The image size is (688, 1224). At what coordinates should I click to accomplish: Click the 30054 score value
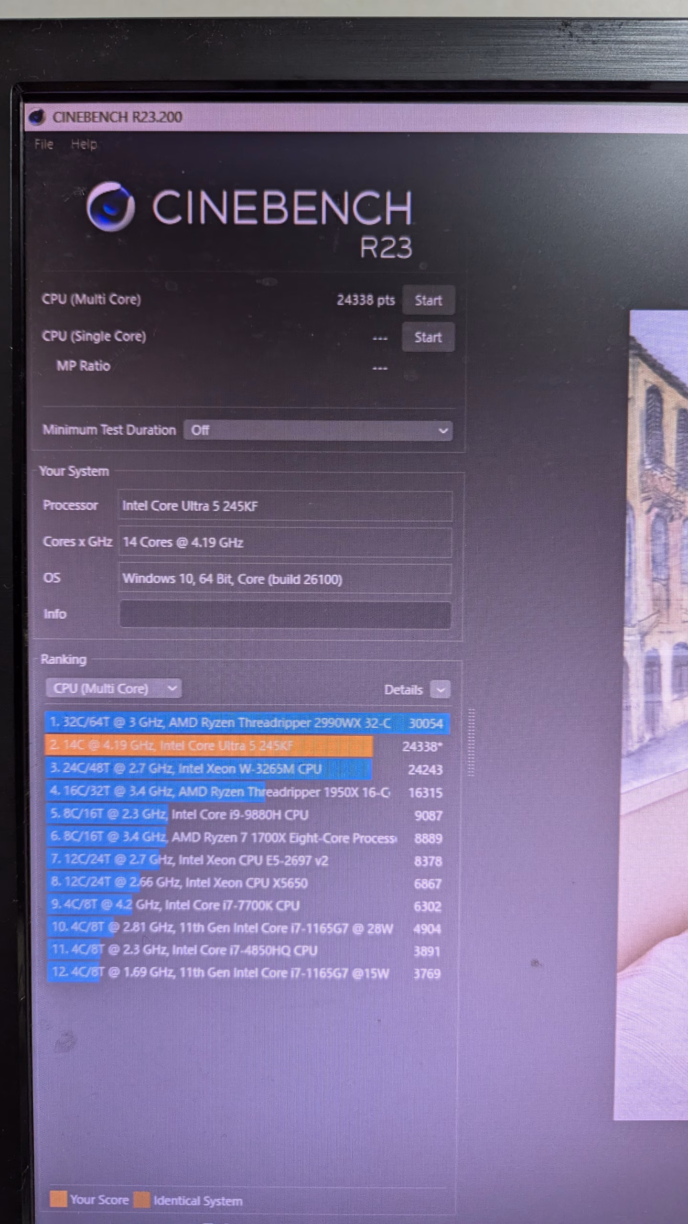(426, 723)
